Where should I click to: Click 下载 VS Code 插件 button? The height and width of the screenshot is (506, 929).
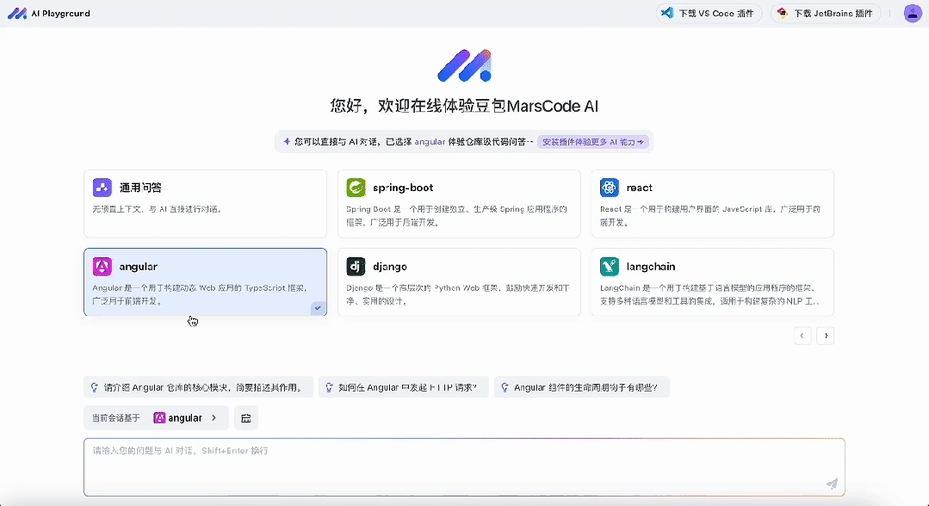pyautogui.click(x=709, y=13)
